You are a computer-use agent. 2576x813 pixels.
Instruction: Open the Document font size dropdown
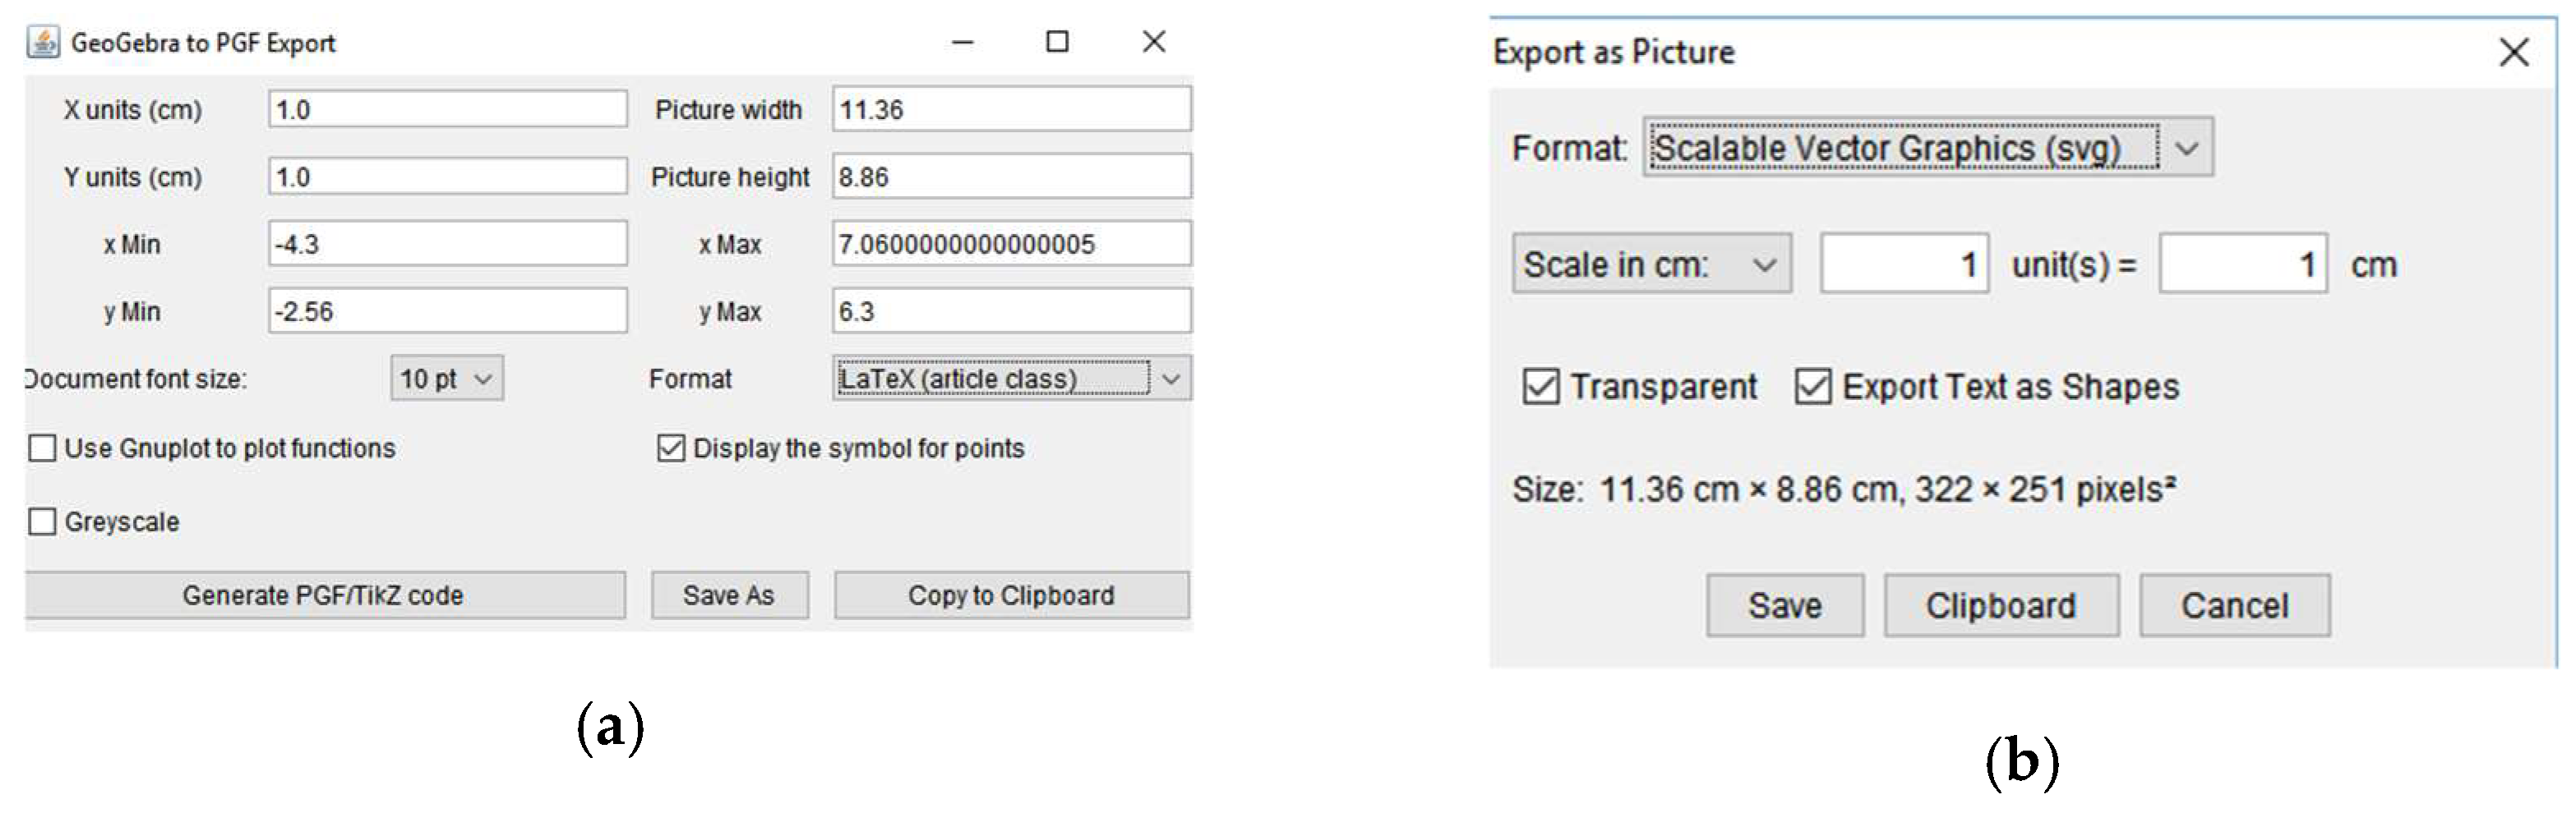point(447,379)
